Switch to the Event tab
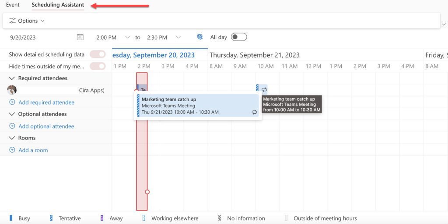448x224 pixels. [x=13, y=5]
